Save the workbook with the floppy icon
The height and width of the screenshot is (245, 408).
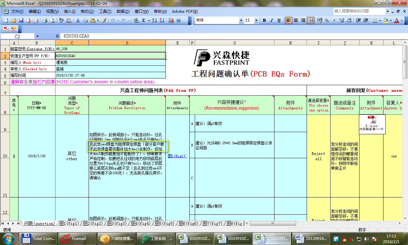[x=21, y=20]
